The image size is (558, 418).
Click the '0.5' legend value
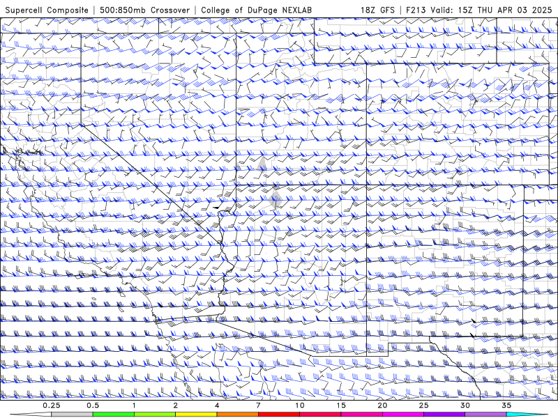click(x=93, y=405)
